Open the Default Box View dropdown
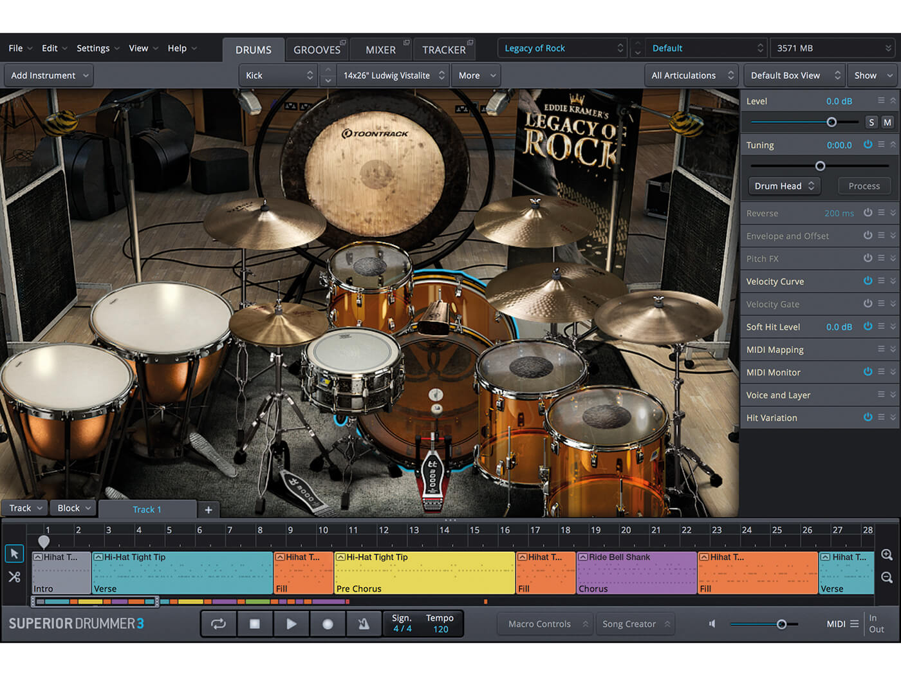This screenshot has height=676, width=901. 794,75
